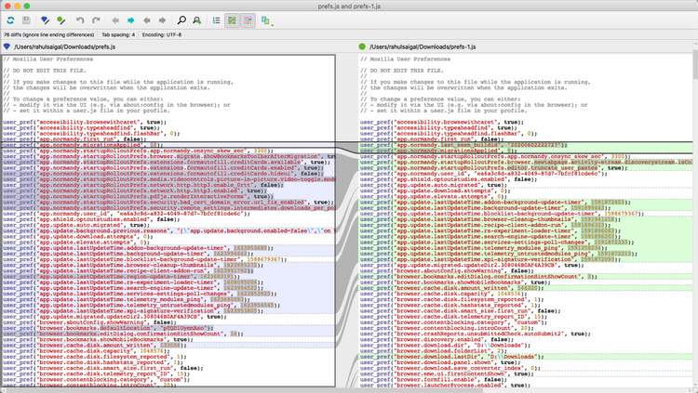Toggle the inline differences view button

tap(249, 20)
